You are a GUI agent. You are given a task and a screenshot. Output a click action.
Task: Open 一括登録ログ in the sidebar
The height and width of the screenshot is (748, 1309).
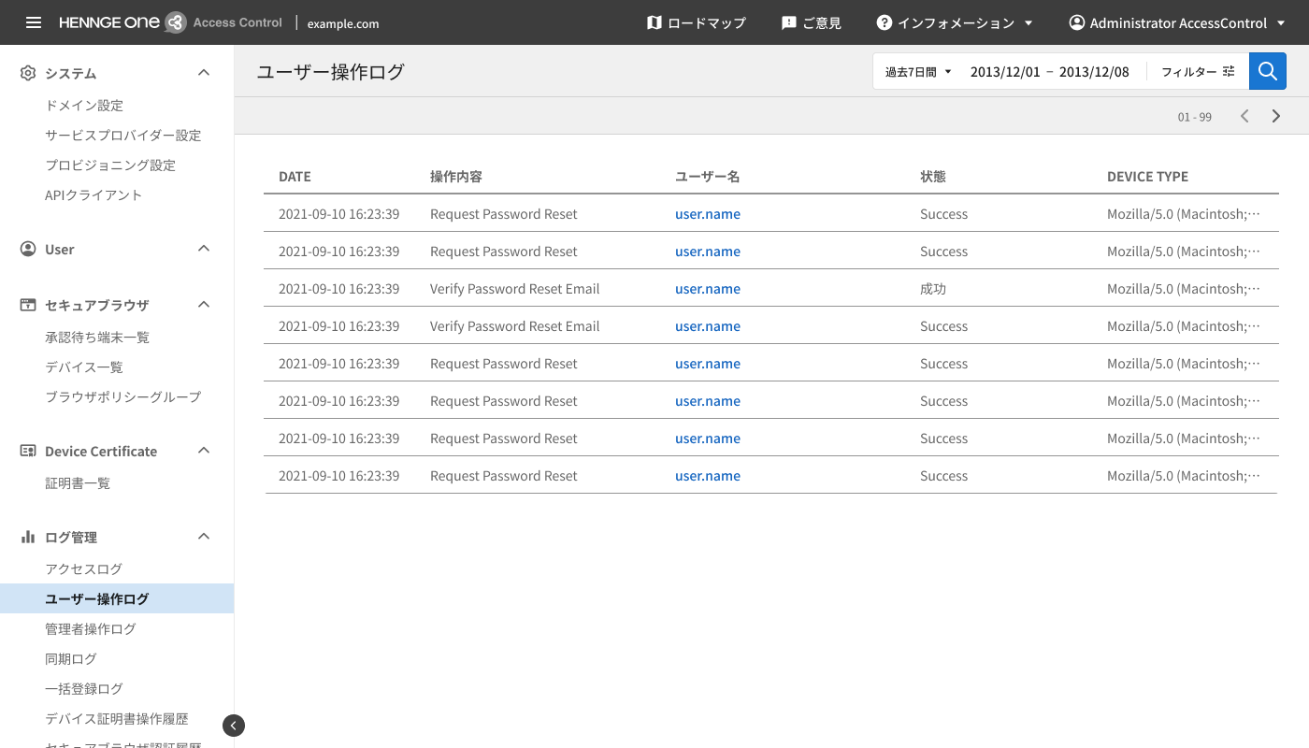[x=84, y=689]
